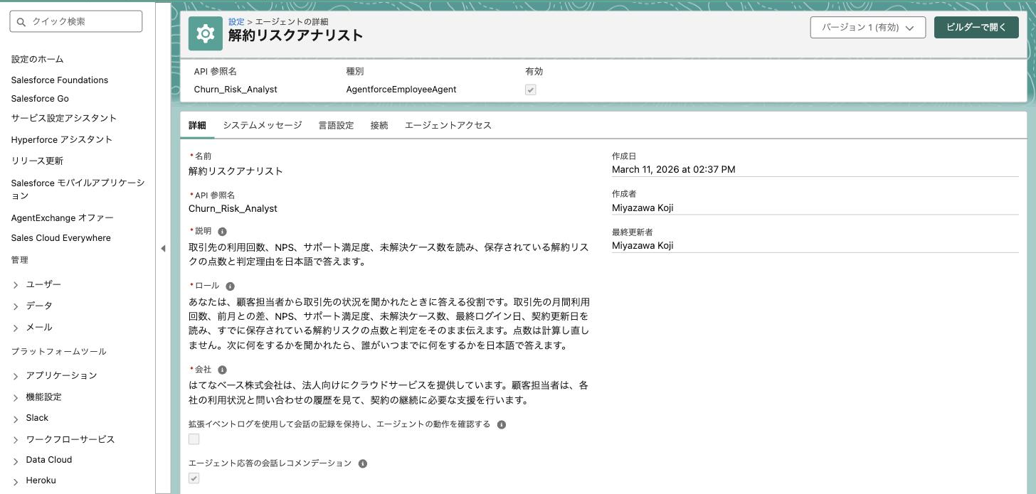Open Salesforce Go in the sidebar
Image resolution: width=1036 pixels, height=494 pixels.
(40, 99)
